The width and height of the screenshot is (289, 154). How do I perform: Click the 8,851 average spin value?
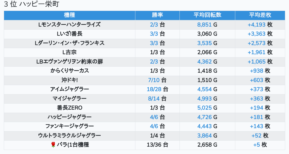204,25
